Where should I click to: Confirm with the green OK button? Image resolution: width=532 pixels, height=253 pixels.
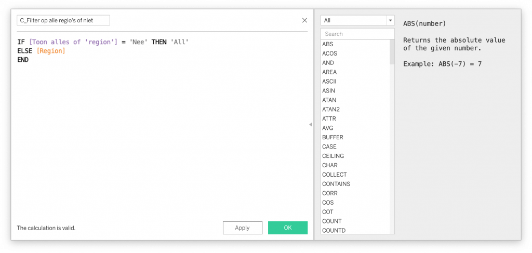coord(288,228)
